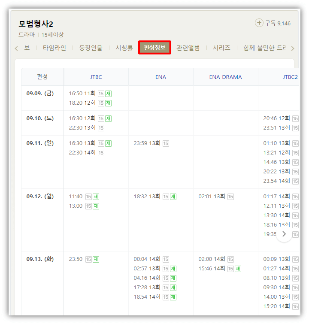Move the tab list right with the arrow
Image resolution: width=309 pixels, height=324 pixels.
pos(292,48)
